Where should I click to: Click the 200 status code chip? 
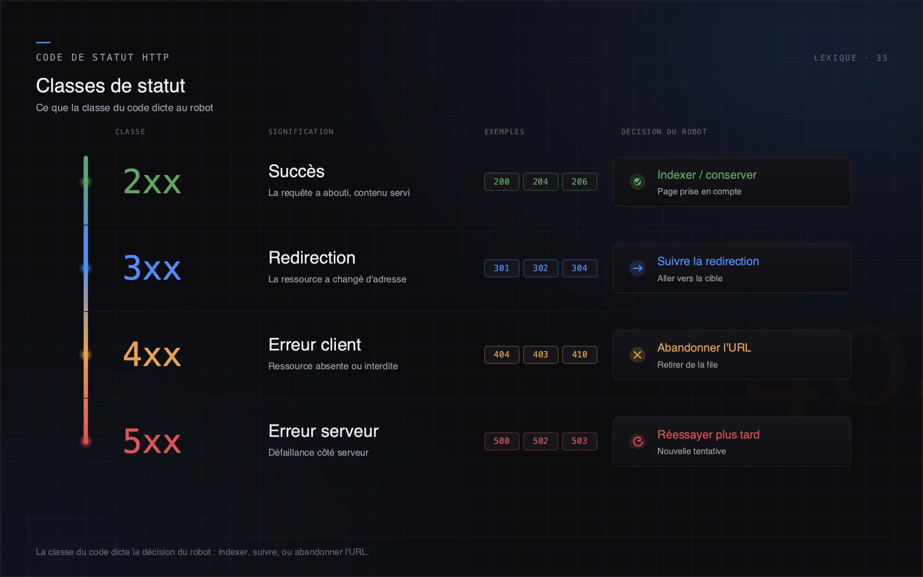pyautogui.click(x=502, y=182)
